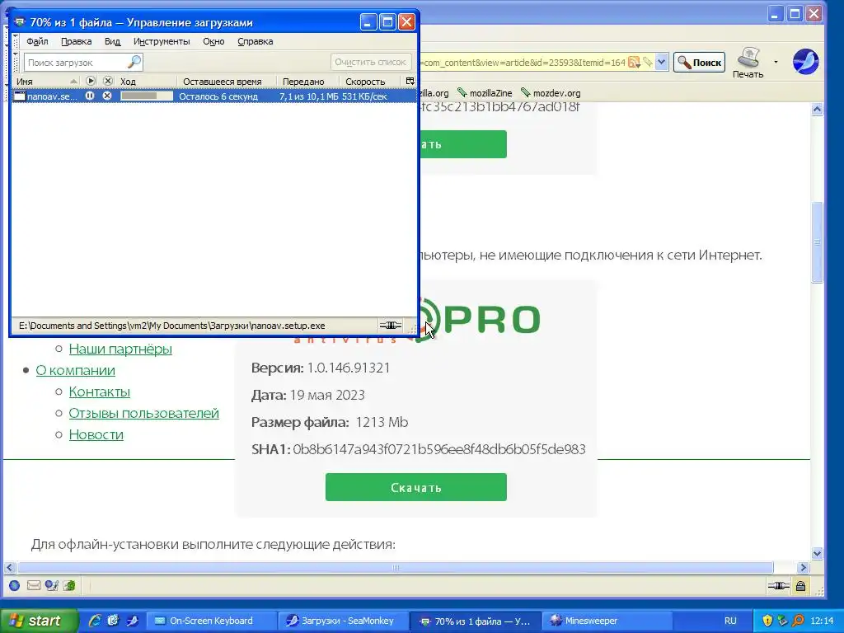The height and width of the screenshot is (633, 844).
Task: Open the Справка menu
Action: [x=256, y=41]
